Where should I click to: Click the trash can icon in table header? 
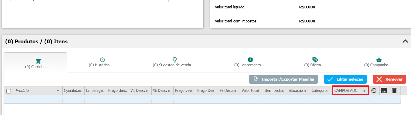point(395,91)
